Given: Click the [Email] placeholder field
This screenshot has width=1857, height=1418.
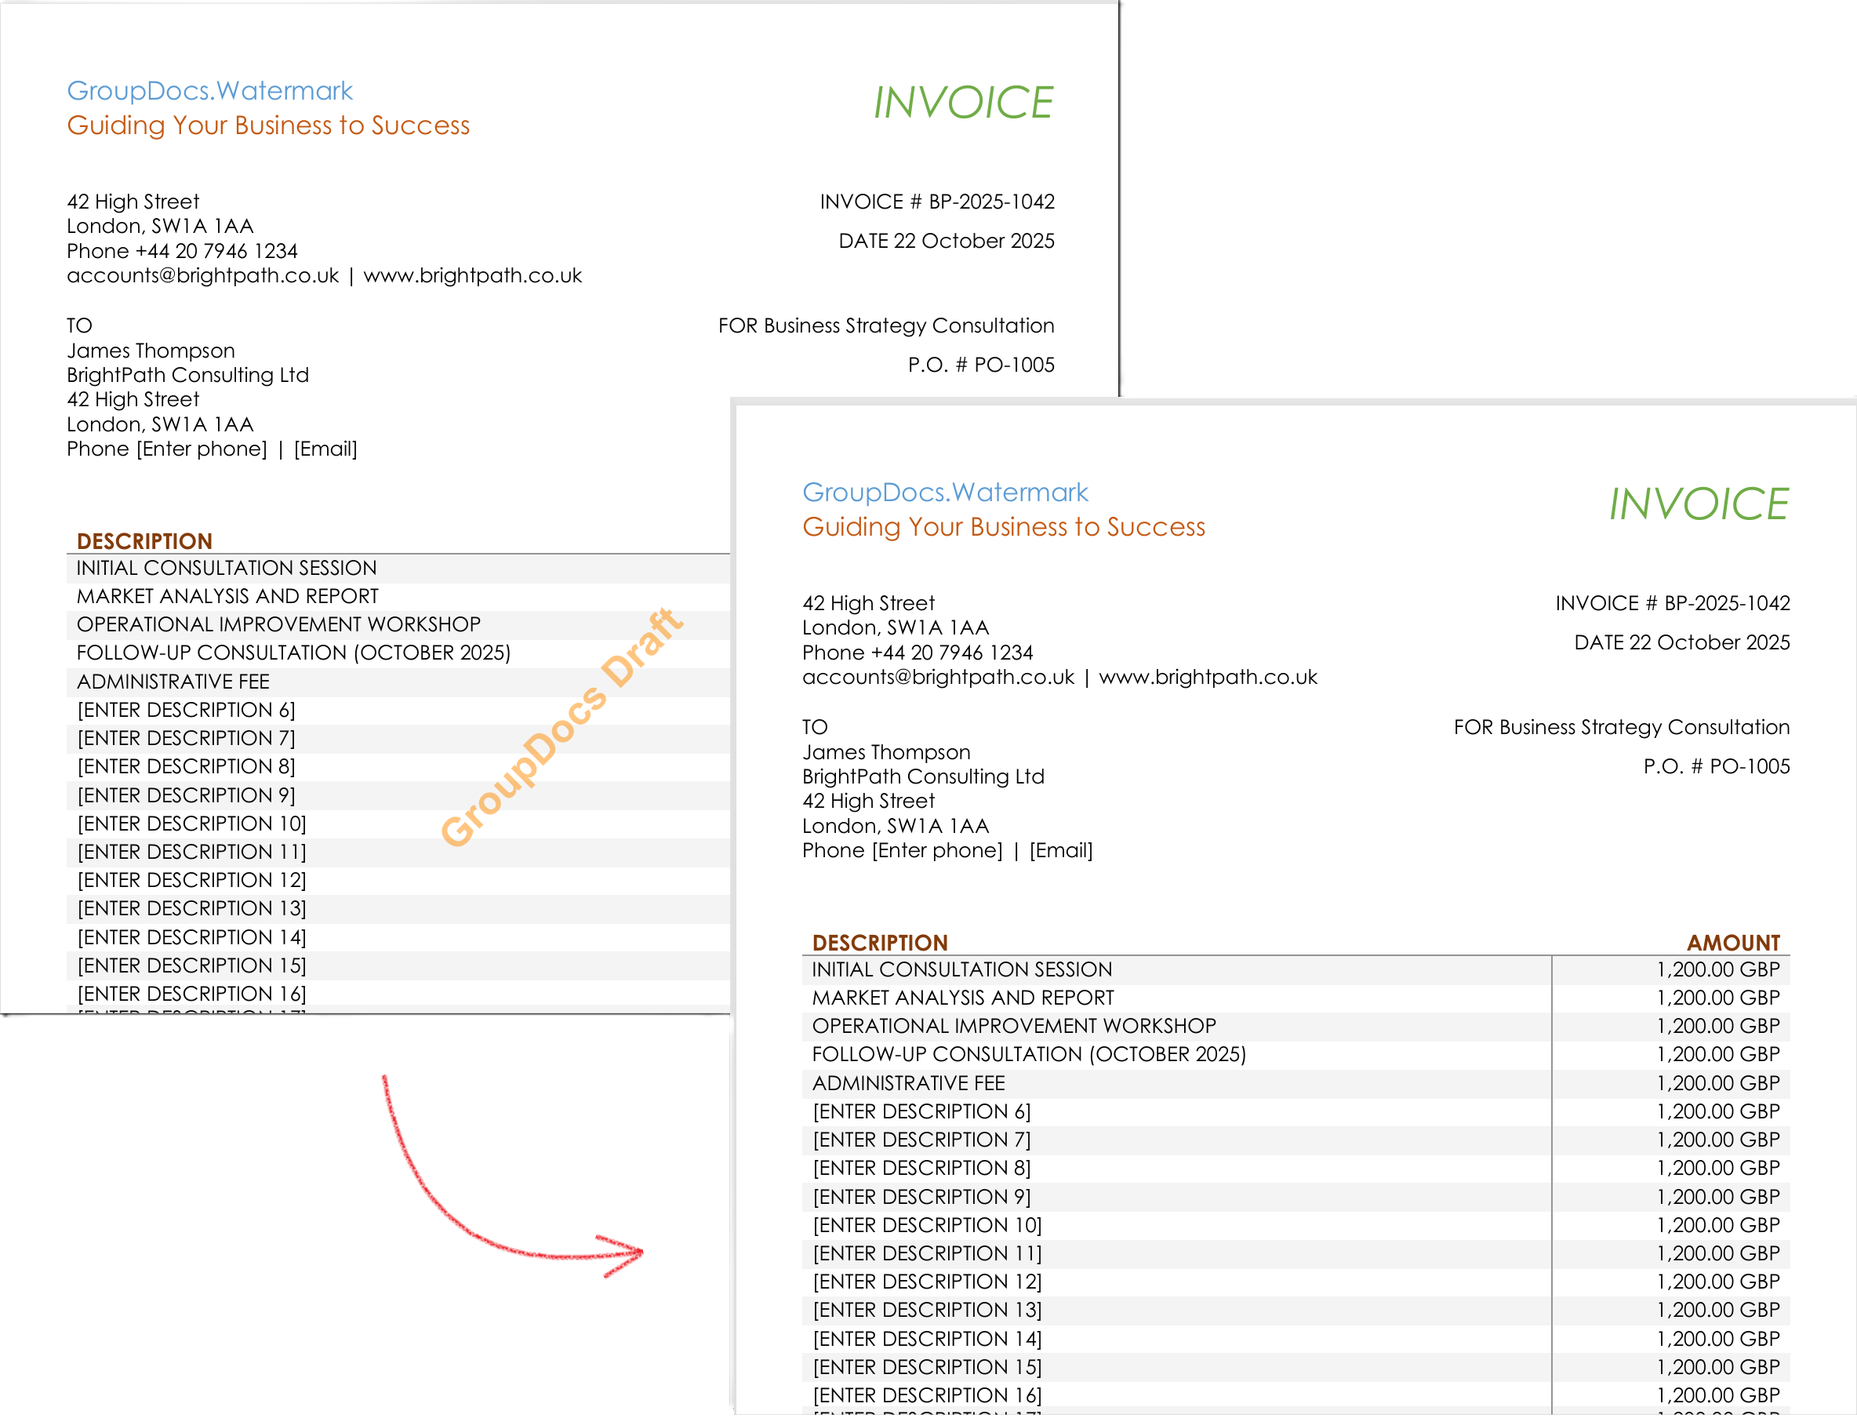Looking at the screenshot, I should coord(1061,850).
